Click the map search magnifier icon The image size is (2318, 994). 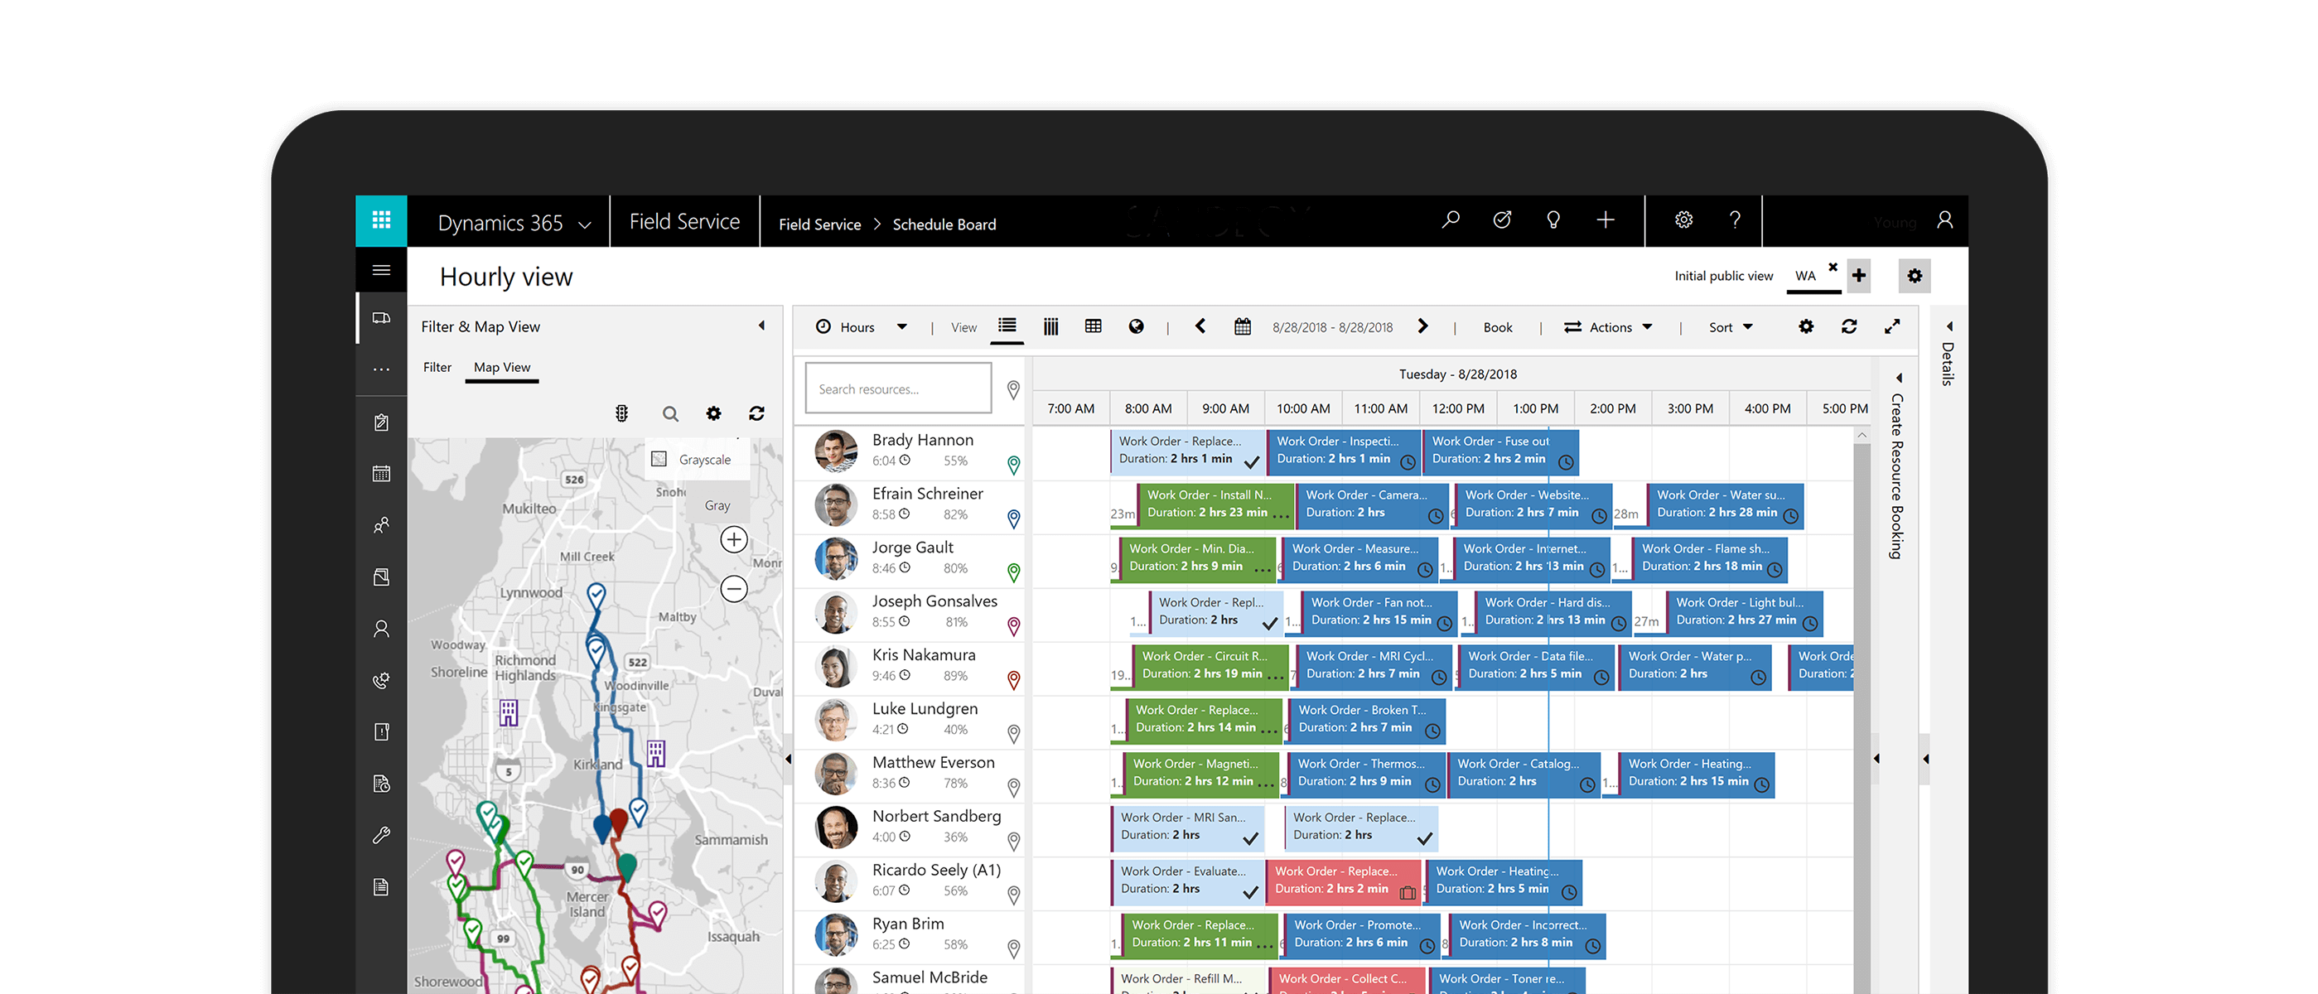670,414
